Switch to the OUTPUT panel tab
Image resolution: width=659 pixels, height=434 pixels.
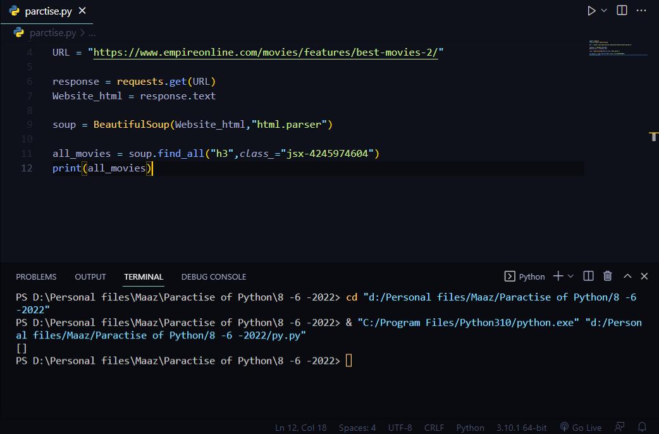(x=90, y=277)
